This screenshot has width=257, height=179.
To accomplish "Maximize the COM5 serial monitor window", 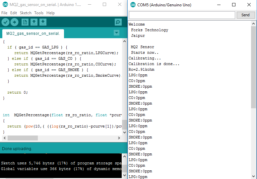I will pyautogui.click(x=234, y=5).
